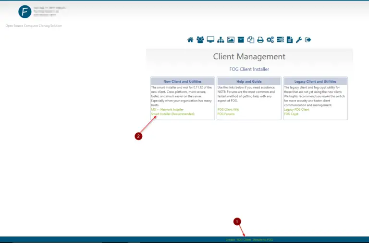The width and height of the screenshot is (369, 243).
Task: Open the Reports document icon
Action: (x=290, y=40)
